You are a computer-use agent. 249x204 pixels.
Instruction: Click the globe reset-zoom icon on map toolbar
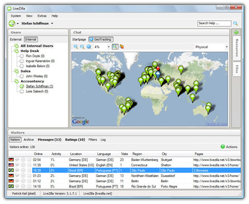click(x=89, y=47)
